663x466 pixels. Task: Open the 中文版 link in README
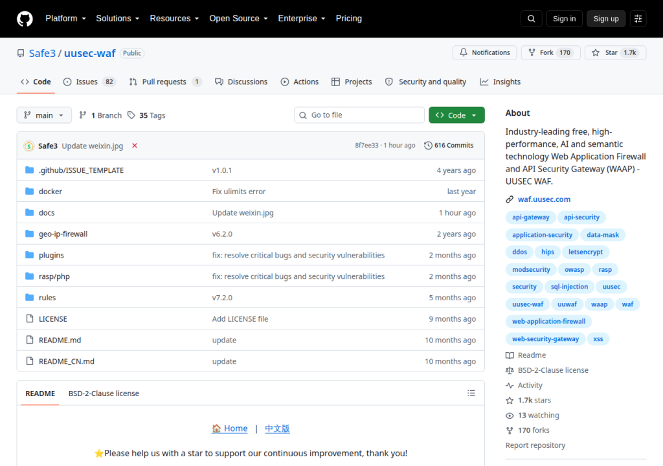(277, 428)
